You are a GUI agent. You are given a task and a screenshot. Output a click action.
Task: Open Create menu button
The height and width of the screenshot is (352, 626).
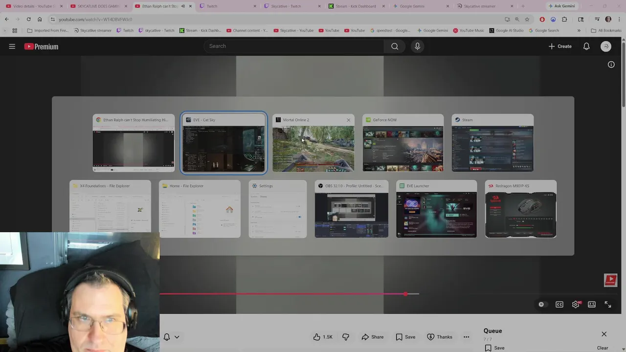[560, 46]
